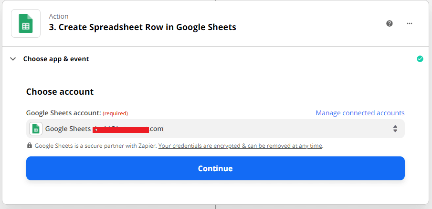The width and height of the screenshot is (432, 209).
Task: Open the three-dot more options menu
Action: pos(409,23)
